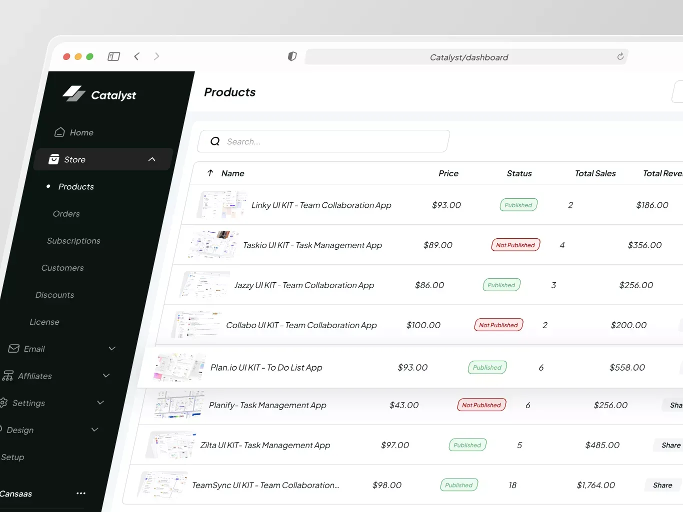Expand the Settings menu chevron
This screenshot has height=512, width=683.
point(100,402)
